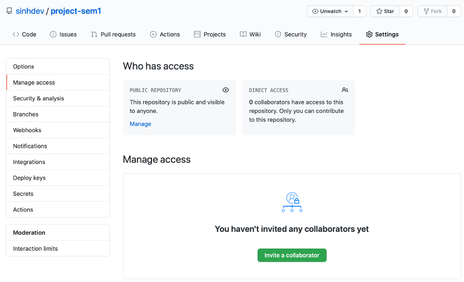Open the Insights tab
464x282 pixels.
(336, 34)
